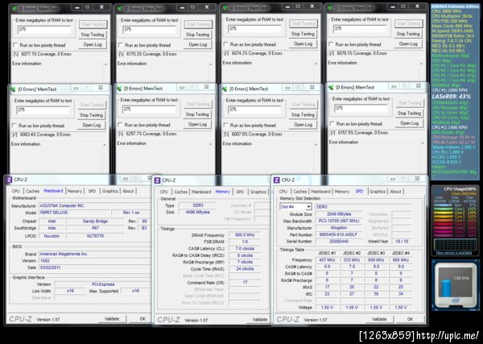The image size is (483, 344).
Task: Open Log in the 6170.3% coverage MemTest window
Action: [198, 44]
